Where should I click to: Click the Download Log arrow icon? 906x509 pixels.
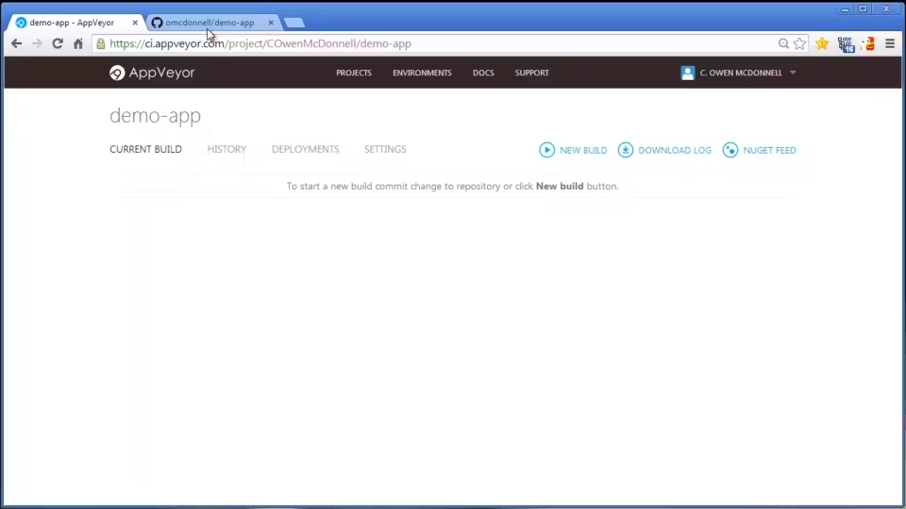[x=625, y=150]
